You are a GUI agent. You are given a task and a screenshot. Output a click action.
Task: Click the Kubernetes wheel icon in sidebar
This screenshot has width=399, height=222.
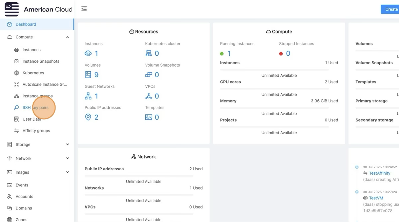point(16,73)
